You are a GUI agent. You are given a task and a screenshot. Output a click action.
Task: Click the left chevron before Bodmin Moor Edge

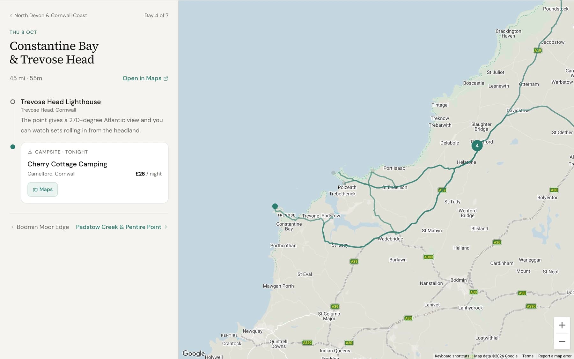pyautogui.click(x=12, y=227)
